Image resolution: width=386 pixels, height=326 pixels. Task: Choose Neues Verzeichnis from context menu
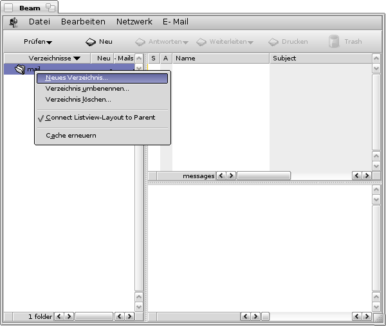click(x=77, y=78)
